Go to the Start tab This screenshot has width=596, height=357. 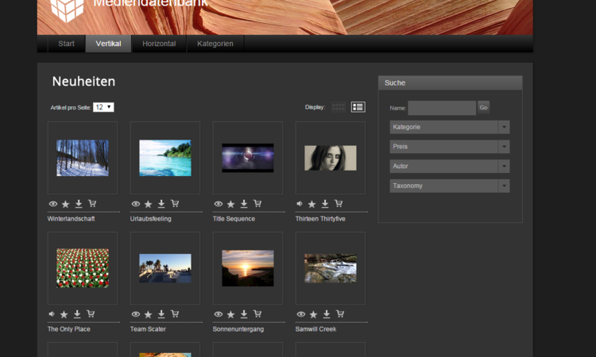coord(66,44)
